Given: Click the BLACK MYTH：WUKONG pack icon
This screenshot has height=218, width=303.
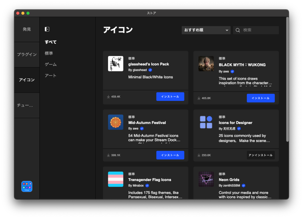Looking at the screenshot, I should 206,63.
